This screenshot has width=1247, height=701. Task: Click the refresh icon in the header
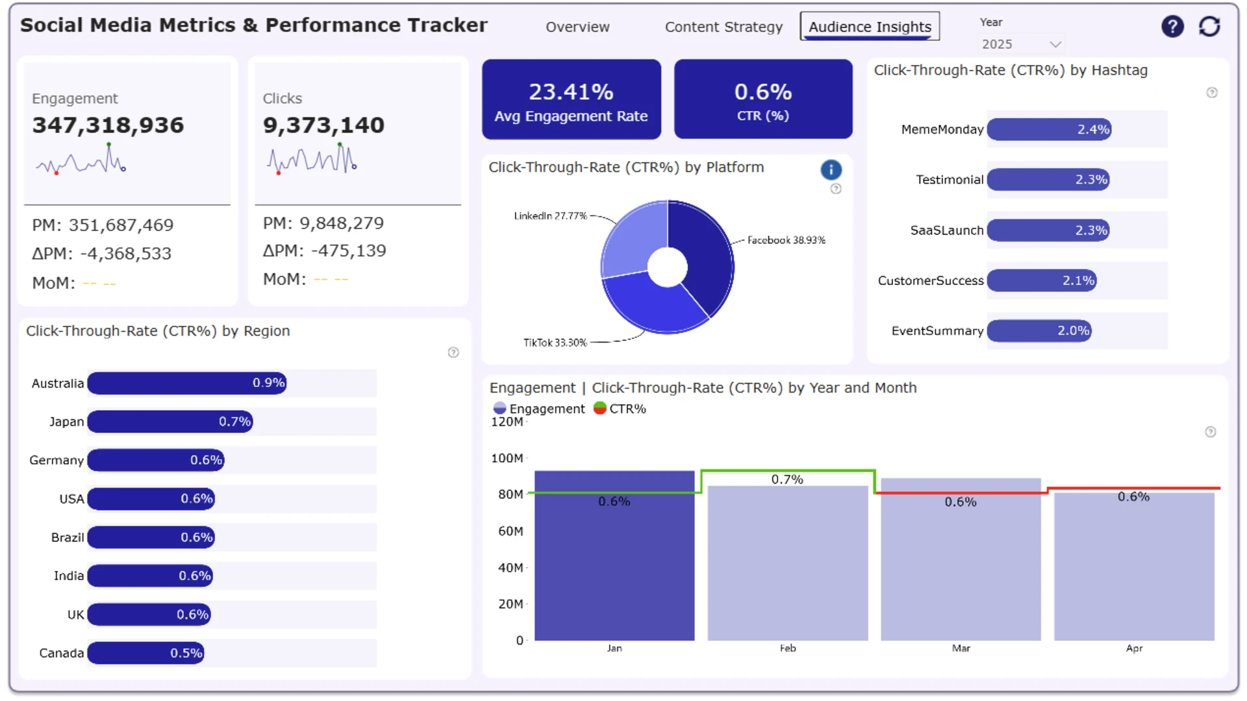pyautogui.click(x=1209, y=27)
